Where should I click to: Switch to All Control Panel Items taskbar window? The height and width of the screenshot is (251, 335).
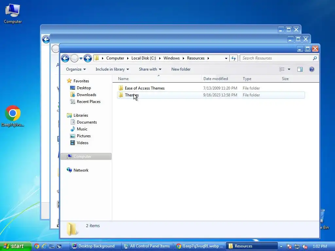(147, 246)
